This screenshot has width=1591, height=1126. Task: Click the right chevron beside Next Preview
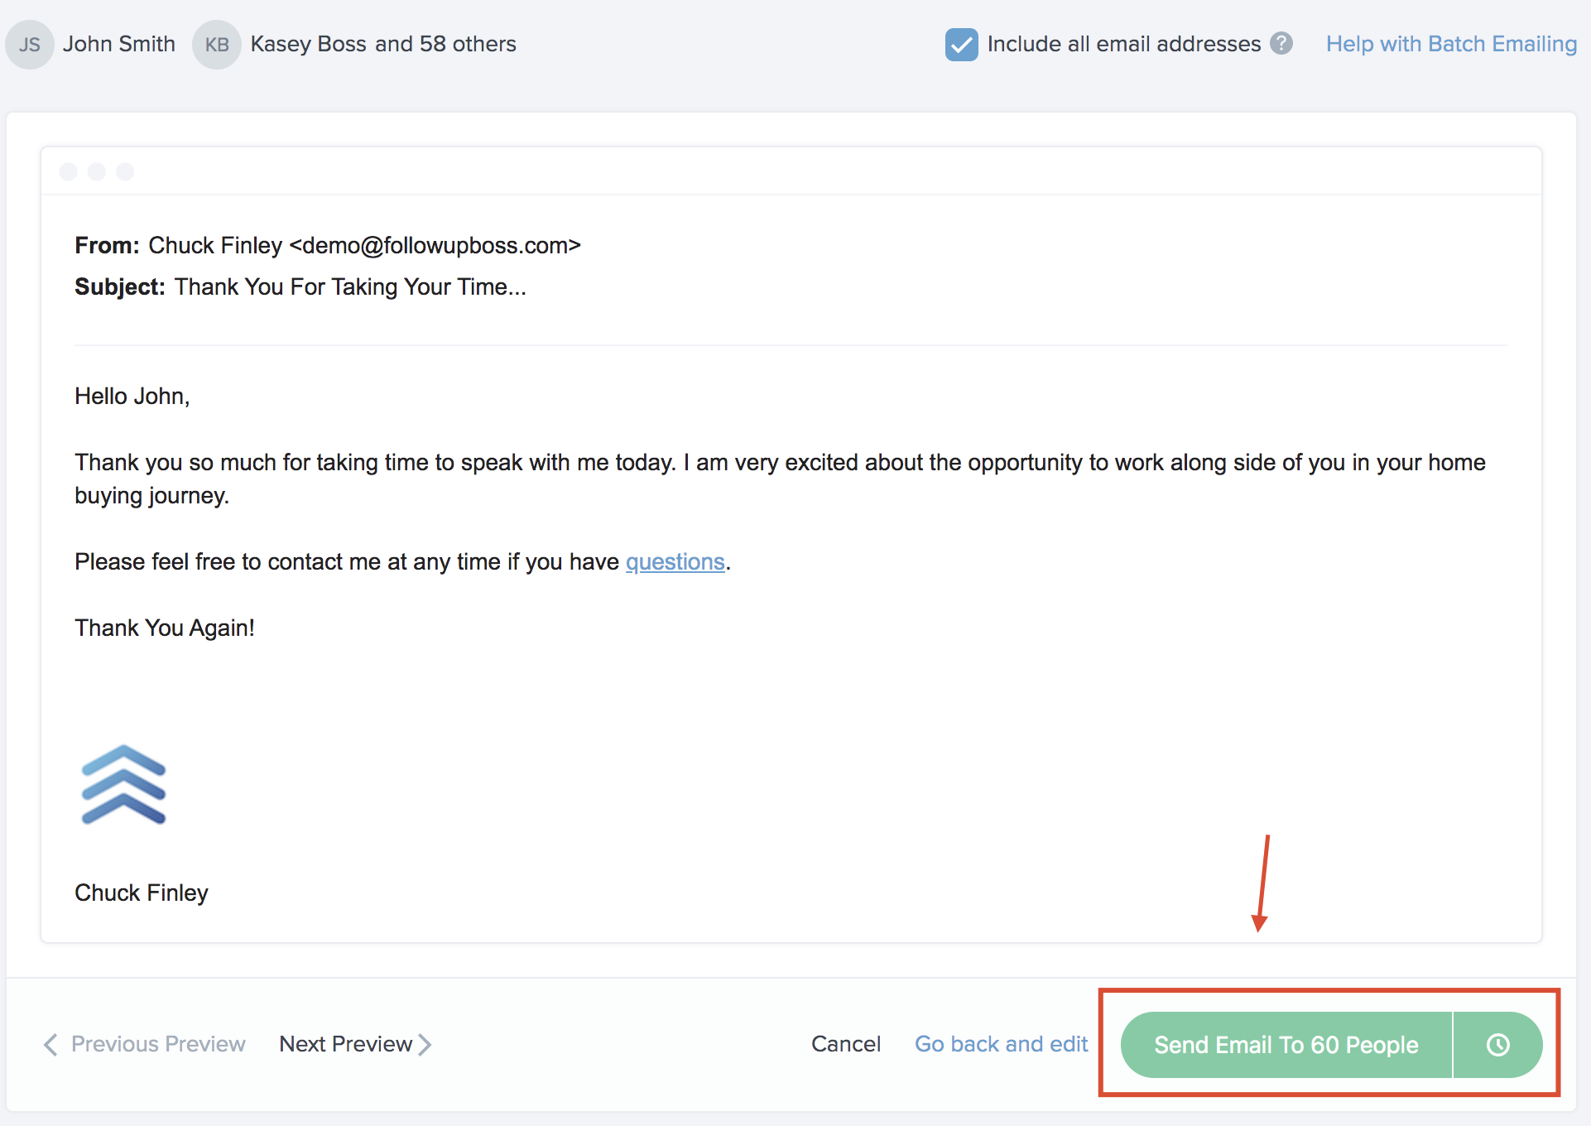click(x=425, y=1045)
